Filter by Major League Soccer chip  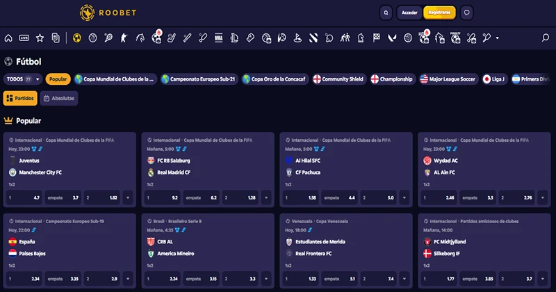click(x=448, y=79)
